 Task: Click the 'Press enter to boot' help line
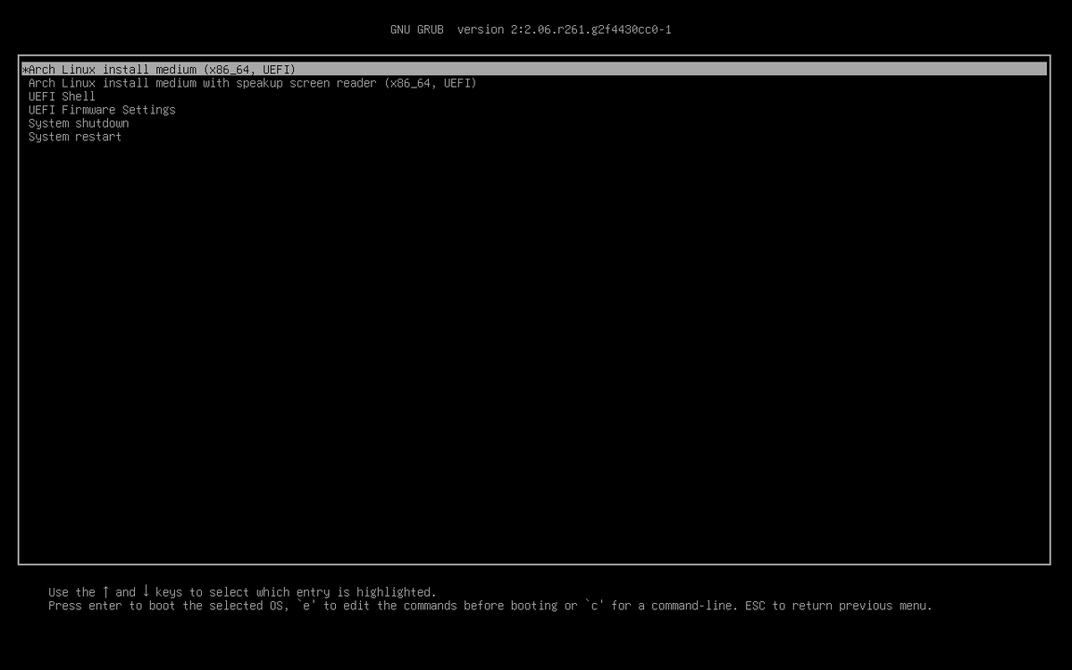click(x=490, y=606)
